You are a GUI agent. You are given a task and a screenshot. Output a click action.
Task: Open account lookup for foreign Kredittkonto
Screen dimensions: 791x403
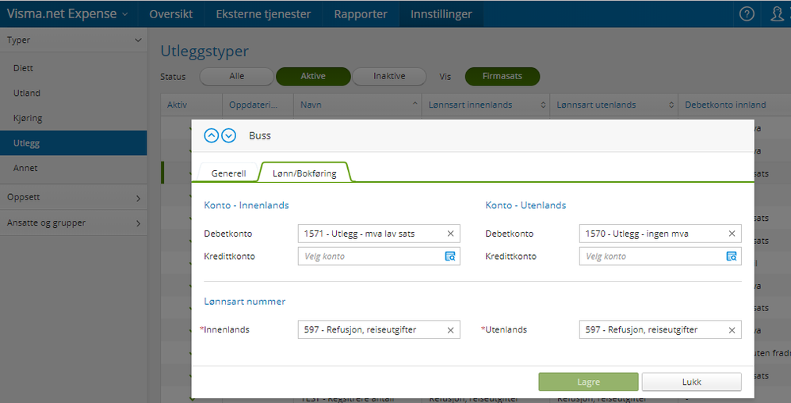(x=732, y=257)
